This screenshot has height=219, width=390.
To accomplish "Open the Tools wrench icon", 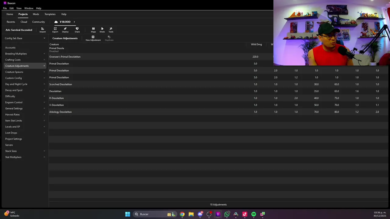I will (111, 30).
